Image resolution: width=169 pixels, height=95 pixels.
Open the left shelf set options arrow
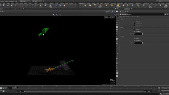[77, 3]
